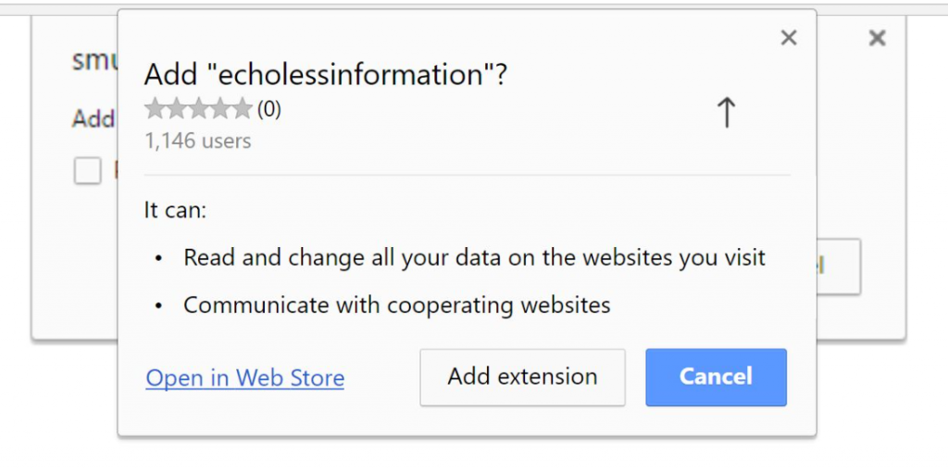Click the partially hidden button behind the dialog

[x=838, y=266]
